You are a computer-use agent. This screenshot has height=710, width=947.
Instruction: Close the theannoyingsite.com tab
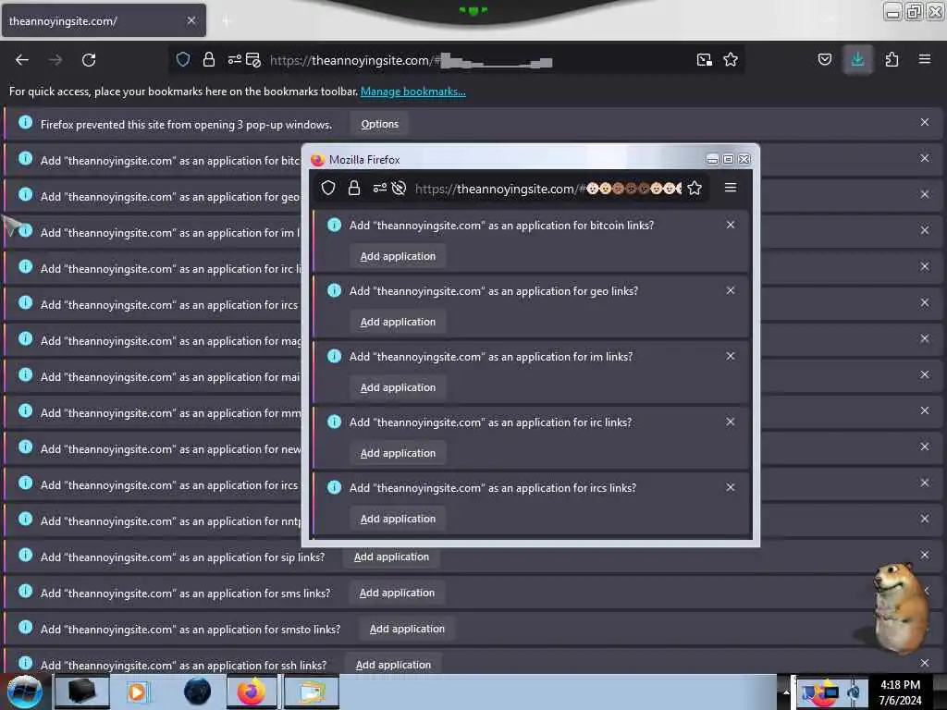pos(191,20)
